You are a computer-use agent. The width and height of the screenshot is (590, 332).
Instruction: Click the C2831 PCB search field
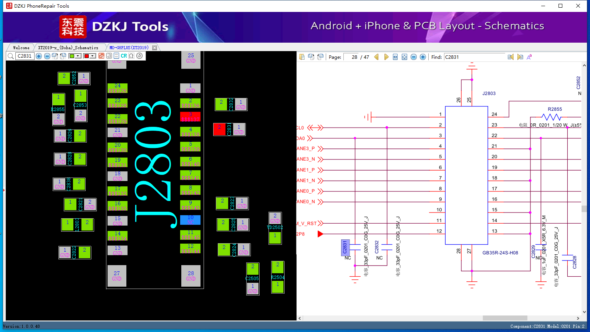tap(25, 56)
